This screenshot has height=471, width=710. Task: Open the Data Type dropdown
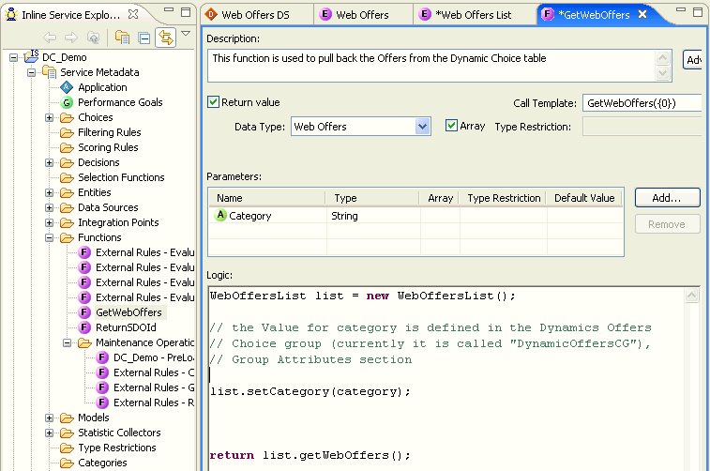(x=422, y=127)
